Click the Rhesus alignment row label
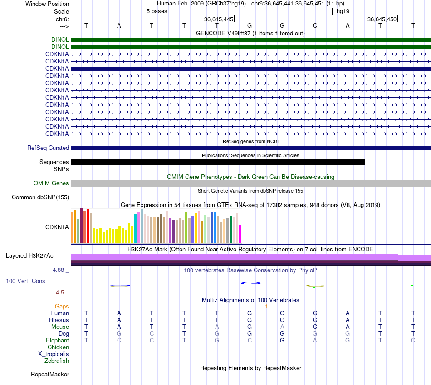This screenshot has height=385, width=431. [x=59, y=320]
